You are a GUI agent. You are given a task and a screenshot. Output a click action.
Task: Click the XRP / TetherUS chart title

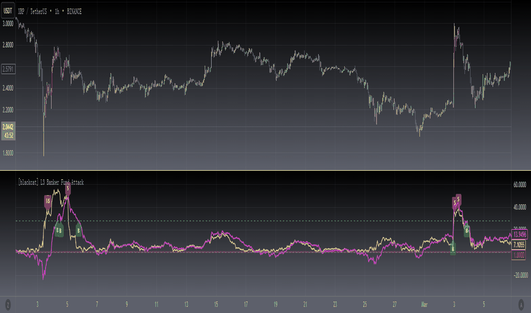50,11
